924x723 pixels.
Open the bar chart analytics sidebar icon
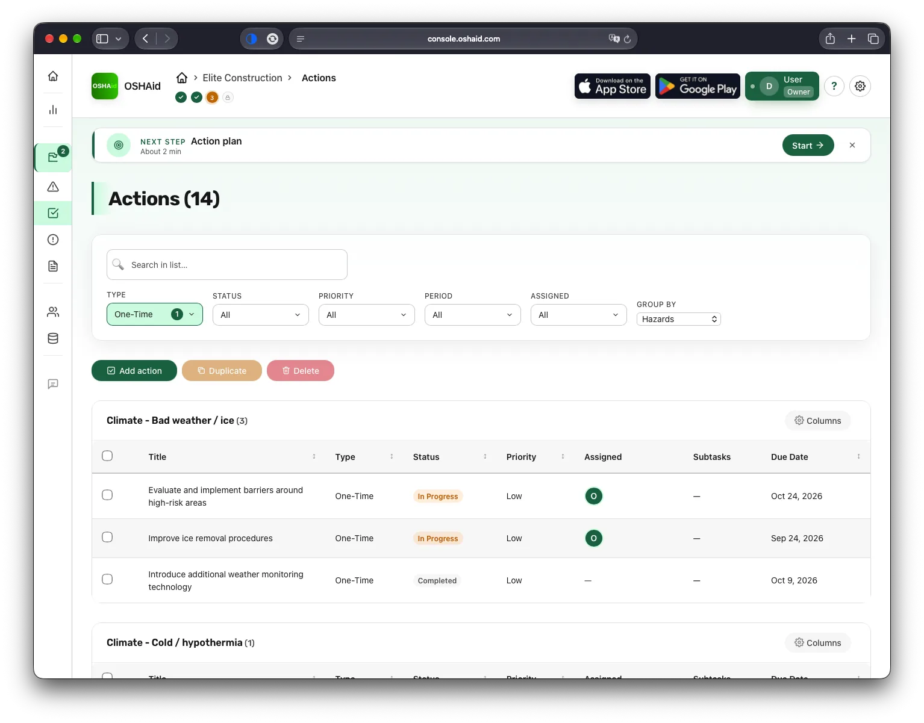point(53,110)
